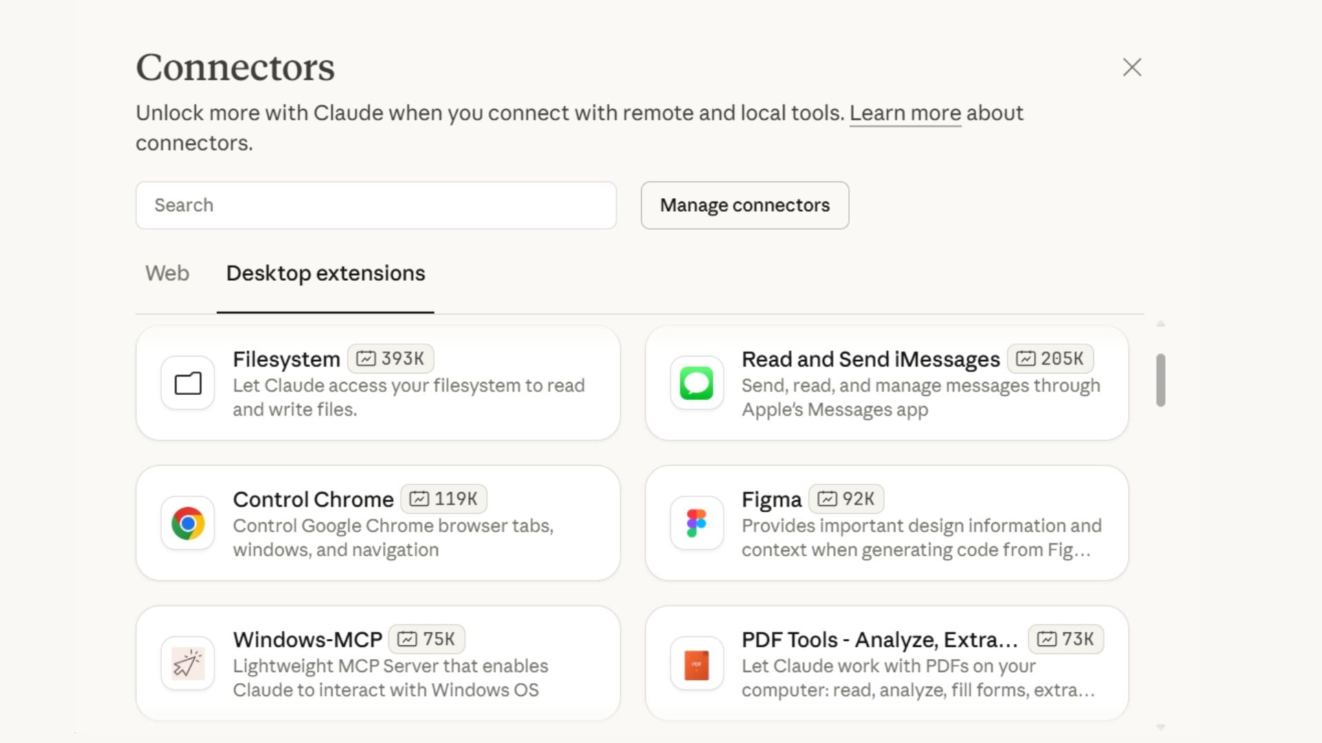This screenshot has width=1322, height=743.
Task: Click the 92K usage badge beside Figma
Action: coord(846,499)
